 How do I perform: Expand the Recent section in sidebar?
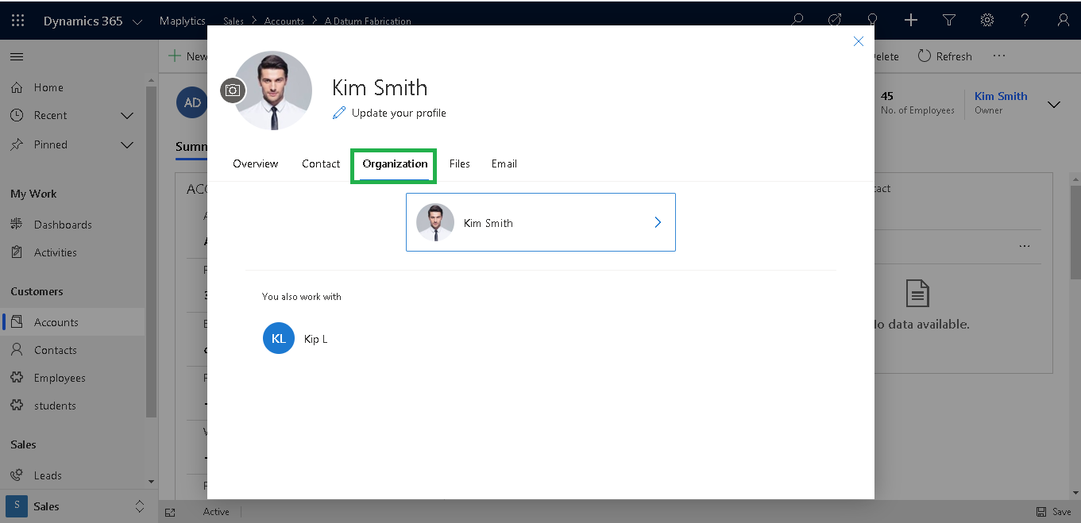click(126, 116)
